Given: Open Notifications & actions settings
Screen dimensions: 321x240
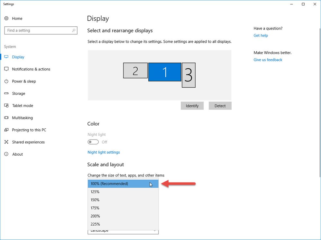Looking at the screenshot, I should click(31, 69).
